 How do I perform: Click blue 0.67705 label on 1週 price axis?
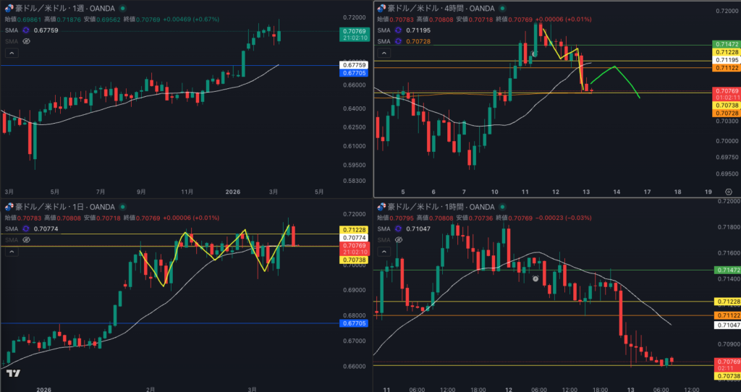[x=354, y=73]
